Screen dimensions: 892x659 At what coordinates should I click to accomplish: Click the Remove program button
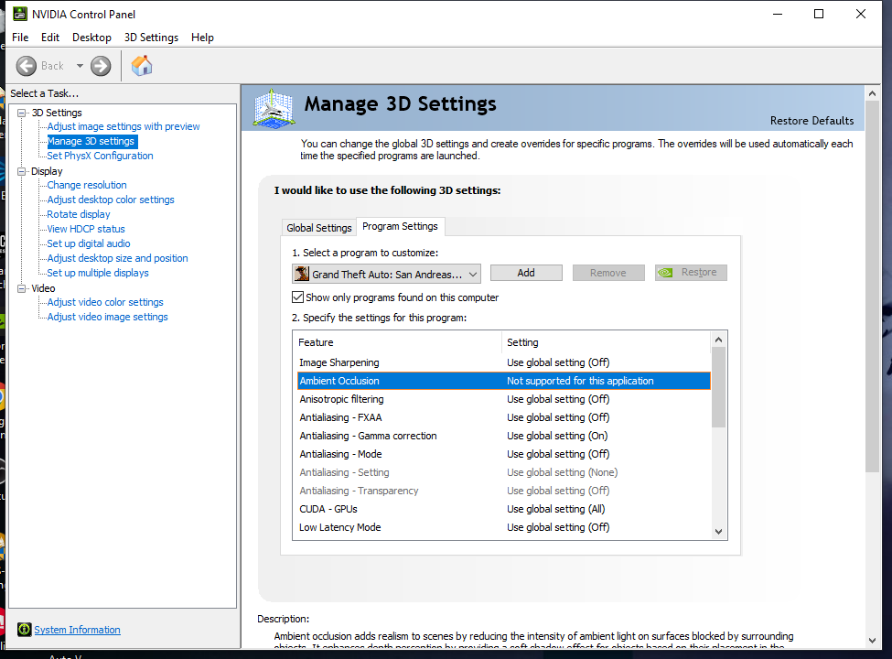pos(608,273)
